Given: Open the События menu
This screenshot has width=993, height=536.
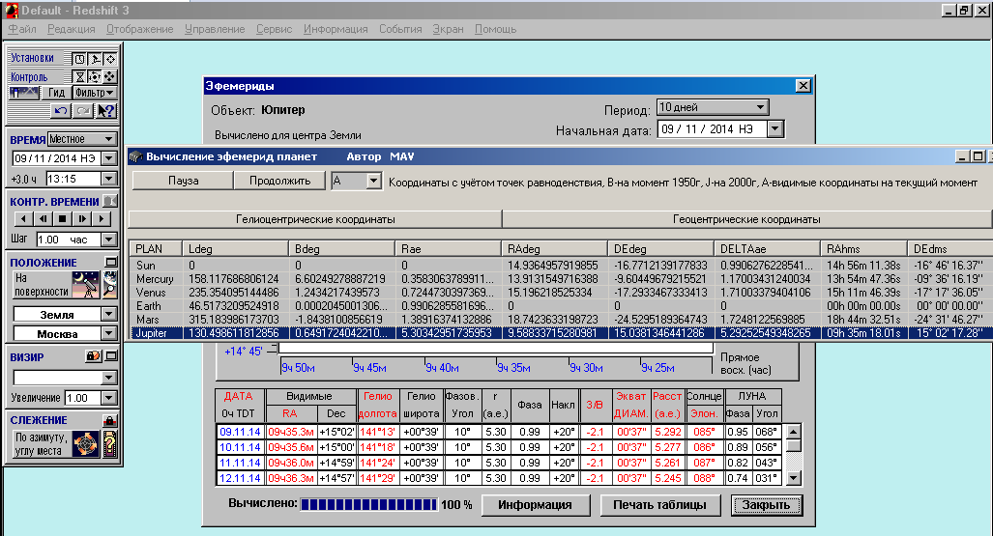Looking at the screenshot, I should [x=399, y=29].
